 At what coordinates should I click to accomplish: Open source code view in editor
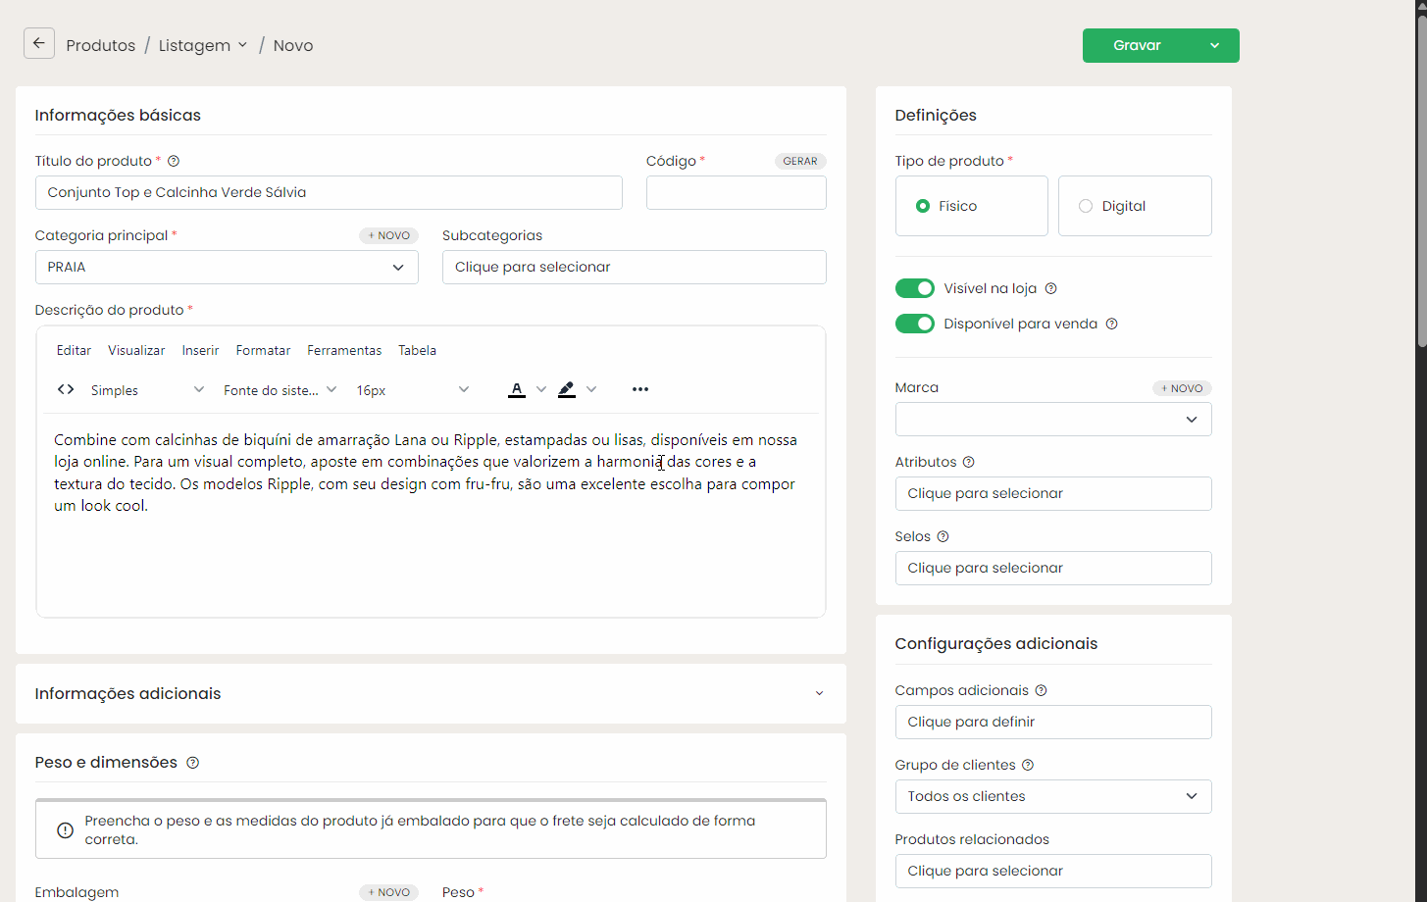click(x=66, y=389)
